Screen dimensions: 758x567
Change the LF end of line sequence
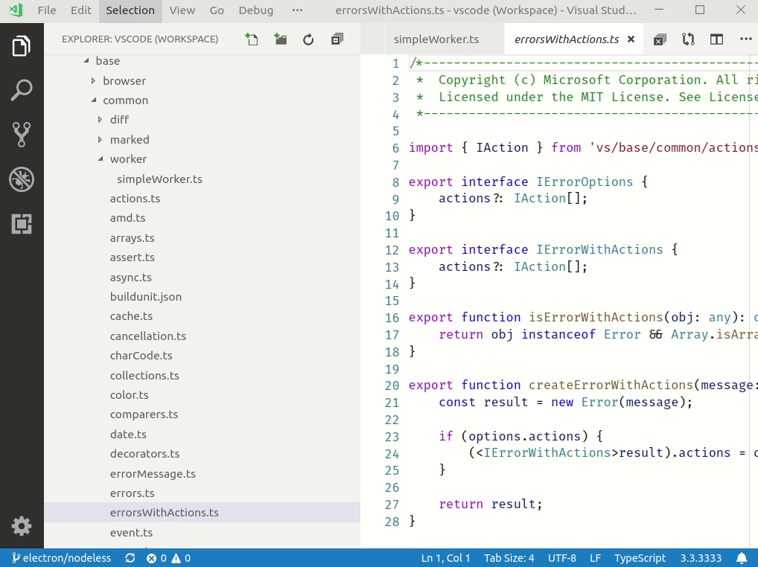pyautogui.click(x=595, y=558)
